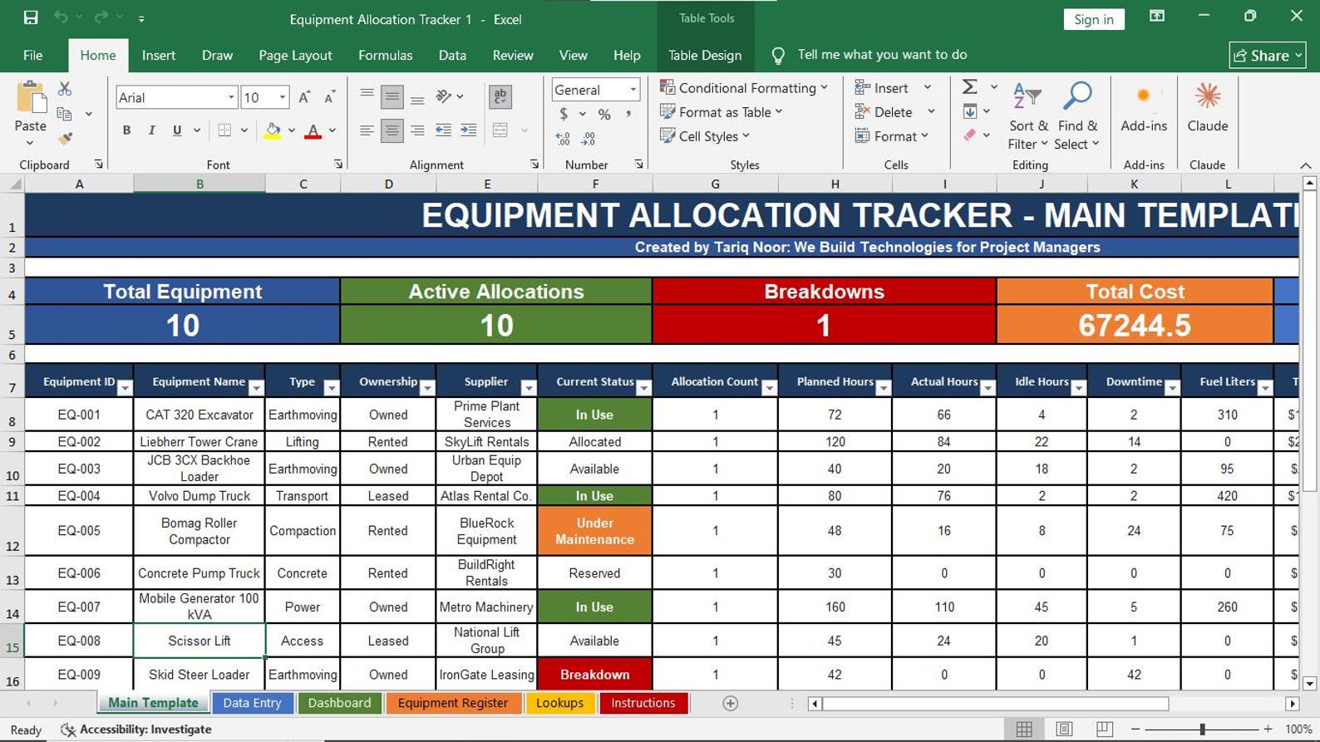Apply accounting dollar number format

[564, 114]
